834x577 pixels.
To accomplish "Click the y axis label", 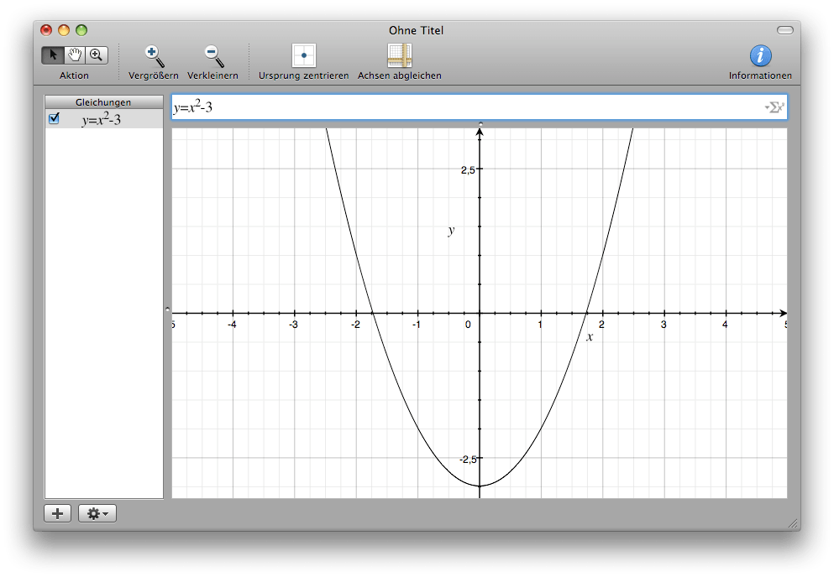I will click(x=451, y=230).
